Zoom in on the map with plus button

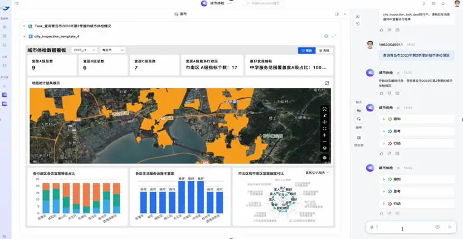tap(325, 135)
